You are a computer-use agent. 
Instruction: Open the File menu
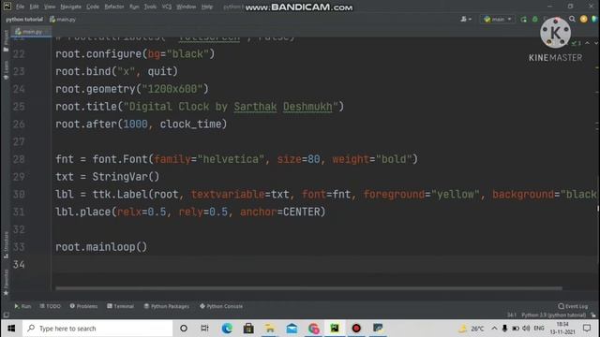(20, 7)
